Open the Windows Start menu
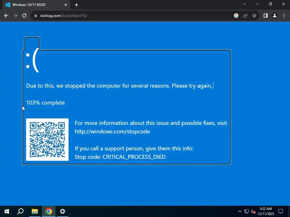This screenshot has height=217, width=290. click(x=7, y=211)
